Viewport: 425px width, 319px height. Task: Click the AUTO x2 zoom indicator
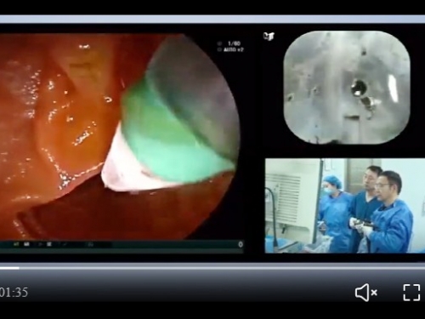pyautogui.click(x=234, y=49)
